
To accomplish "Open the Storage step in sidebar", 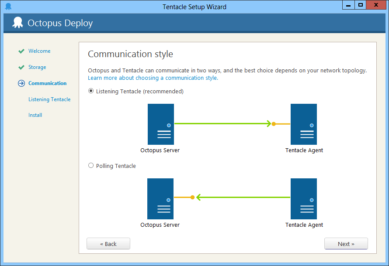I will (37, 67).
